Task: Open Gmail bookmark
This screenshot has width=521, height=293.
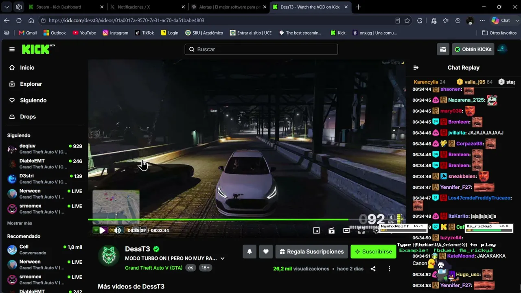Action: (x=28, y=33)
